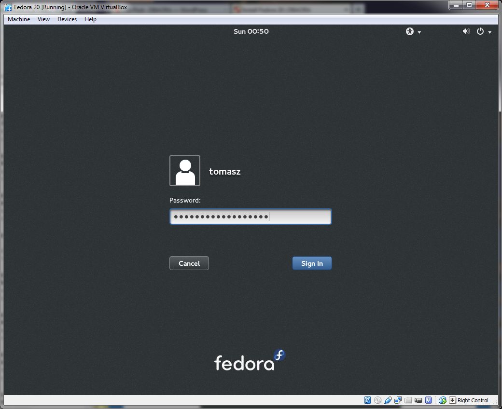Click the Sun 00:50 clock
This screenshot has height=409, width=502.
(x=251, y=31)
